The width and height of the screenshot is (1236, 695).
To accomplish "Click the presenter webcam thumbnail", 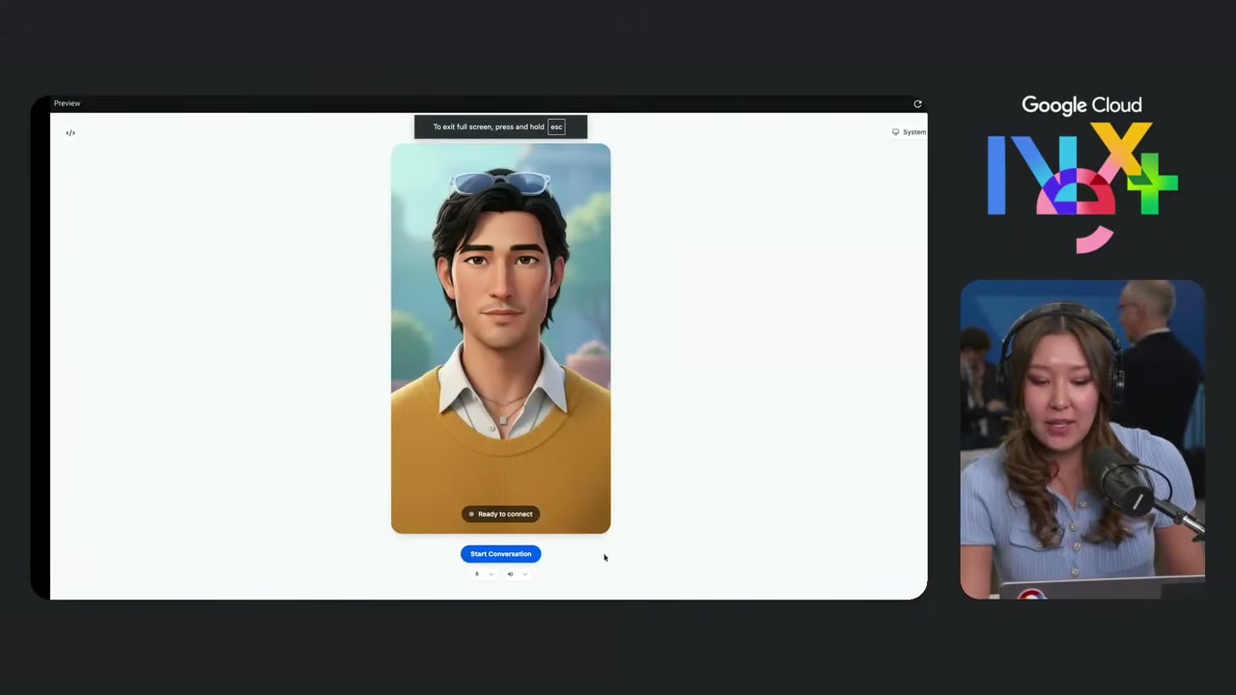I will click(x=1081, y=439).
